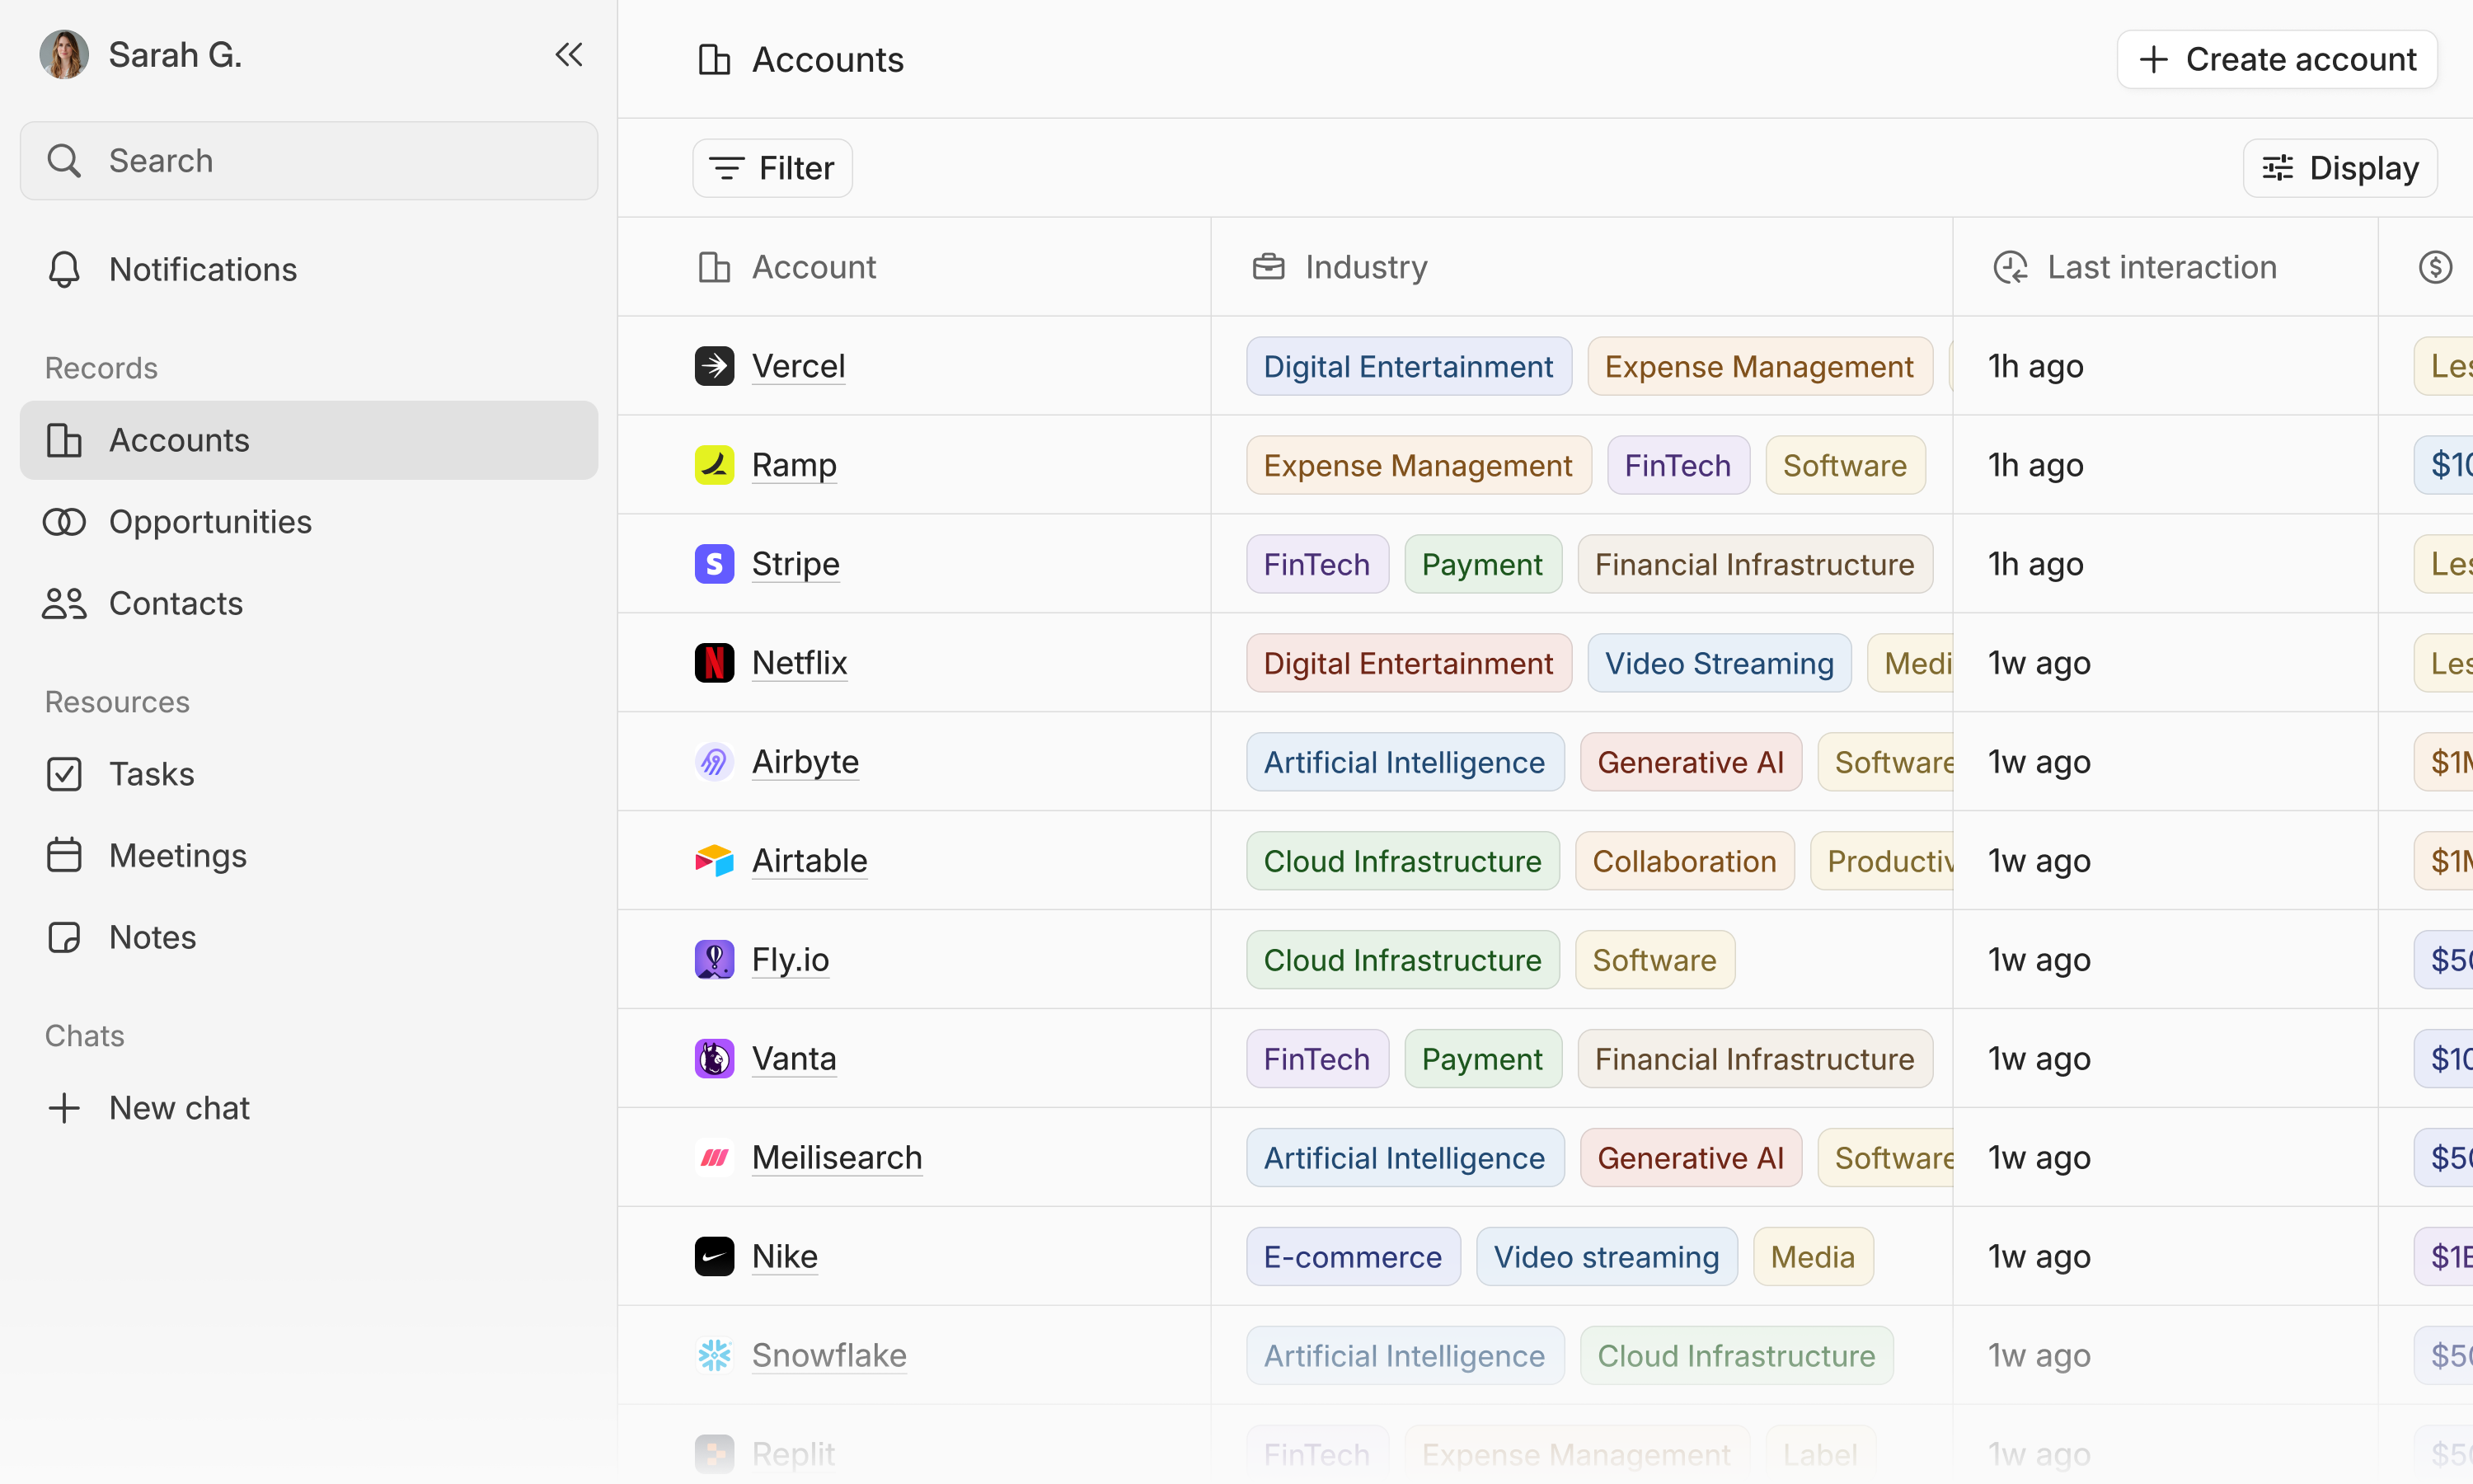Click Snowflake's Cloud Infrastructure tag
Viewport: 2473px width, 1484px height.
point(1736,1356)
